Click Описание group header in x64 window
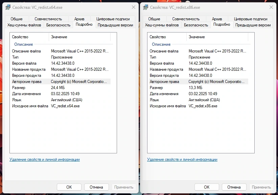Screen dimensions: 278x195 point(24,44)
